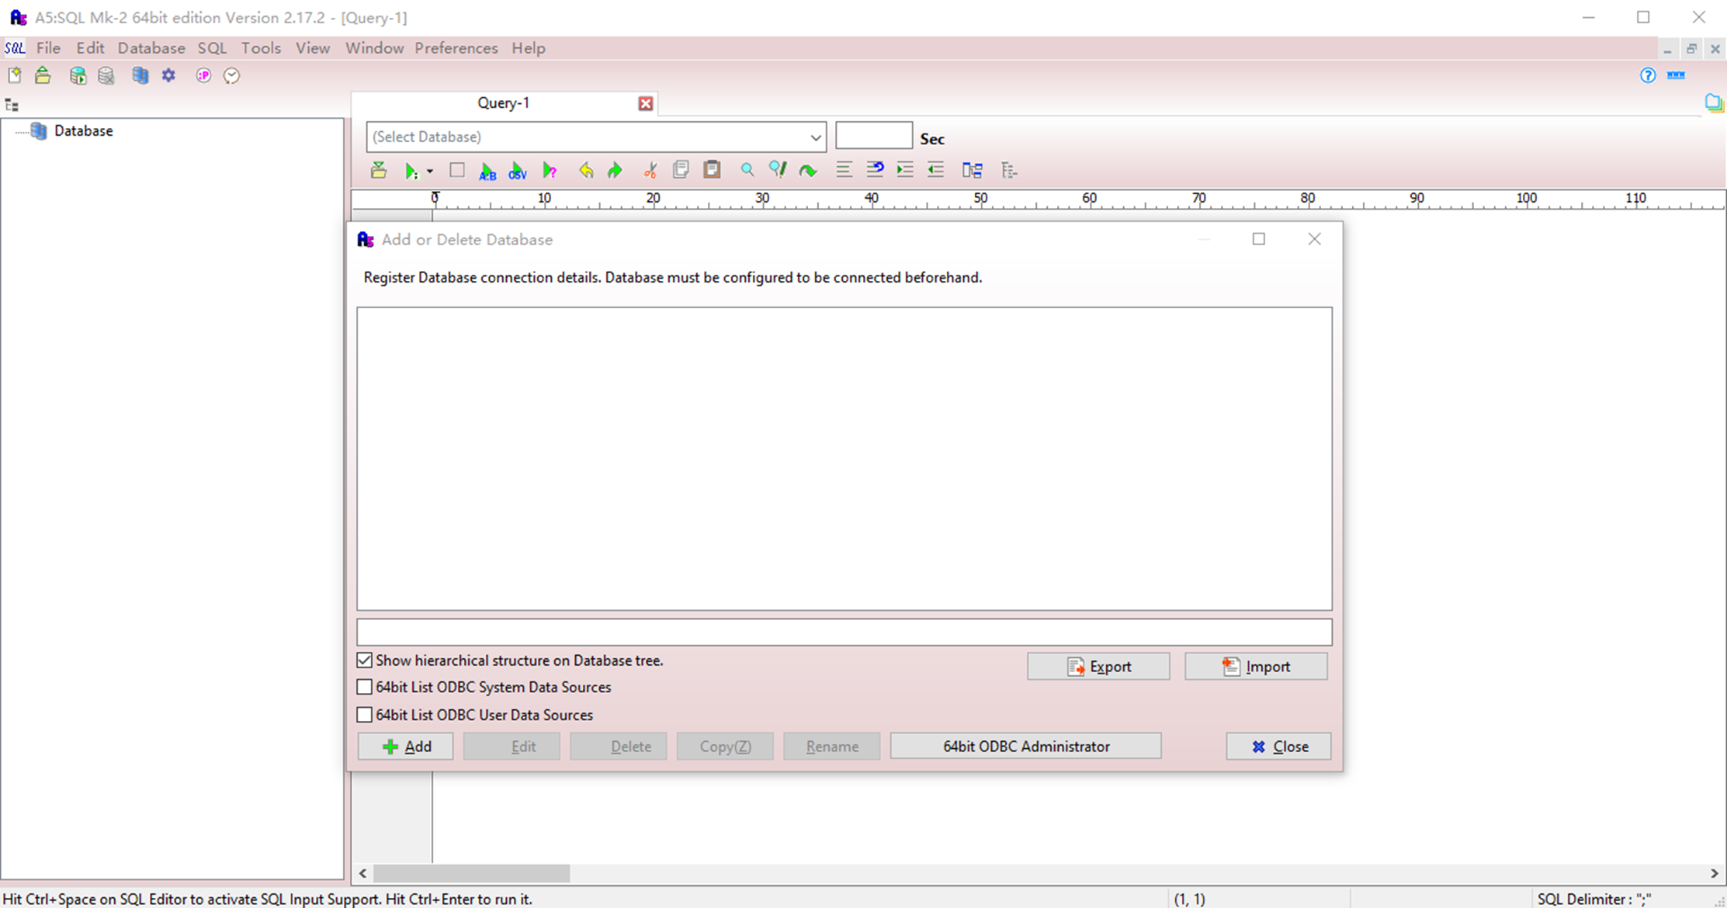Screen dimensions: 1727x908
Task: Open the 64bit ODBC Administrator
Action: click(1026, 747)
